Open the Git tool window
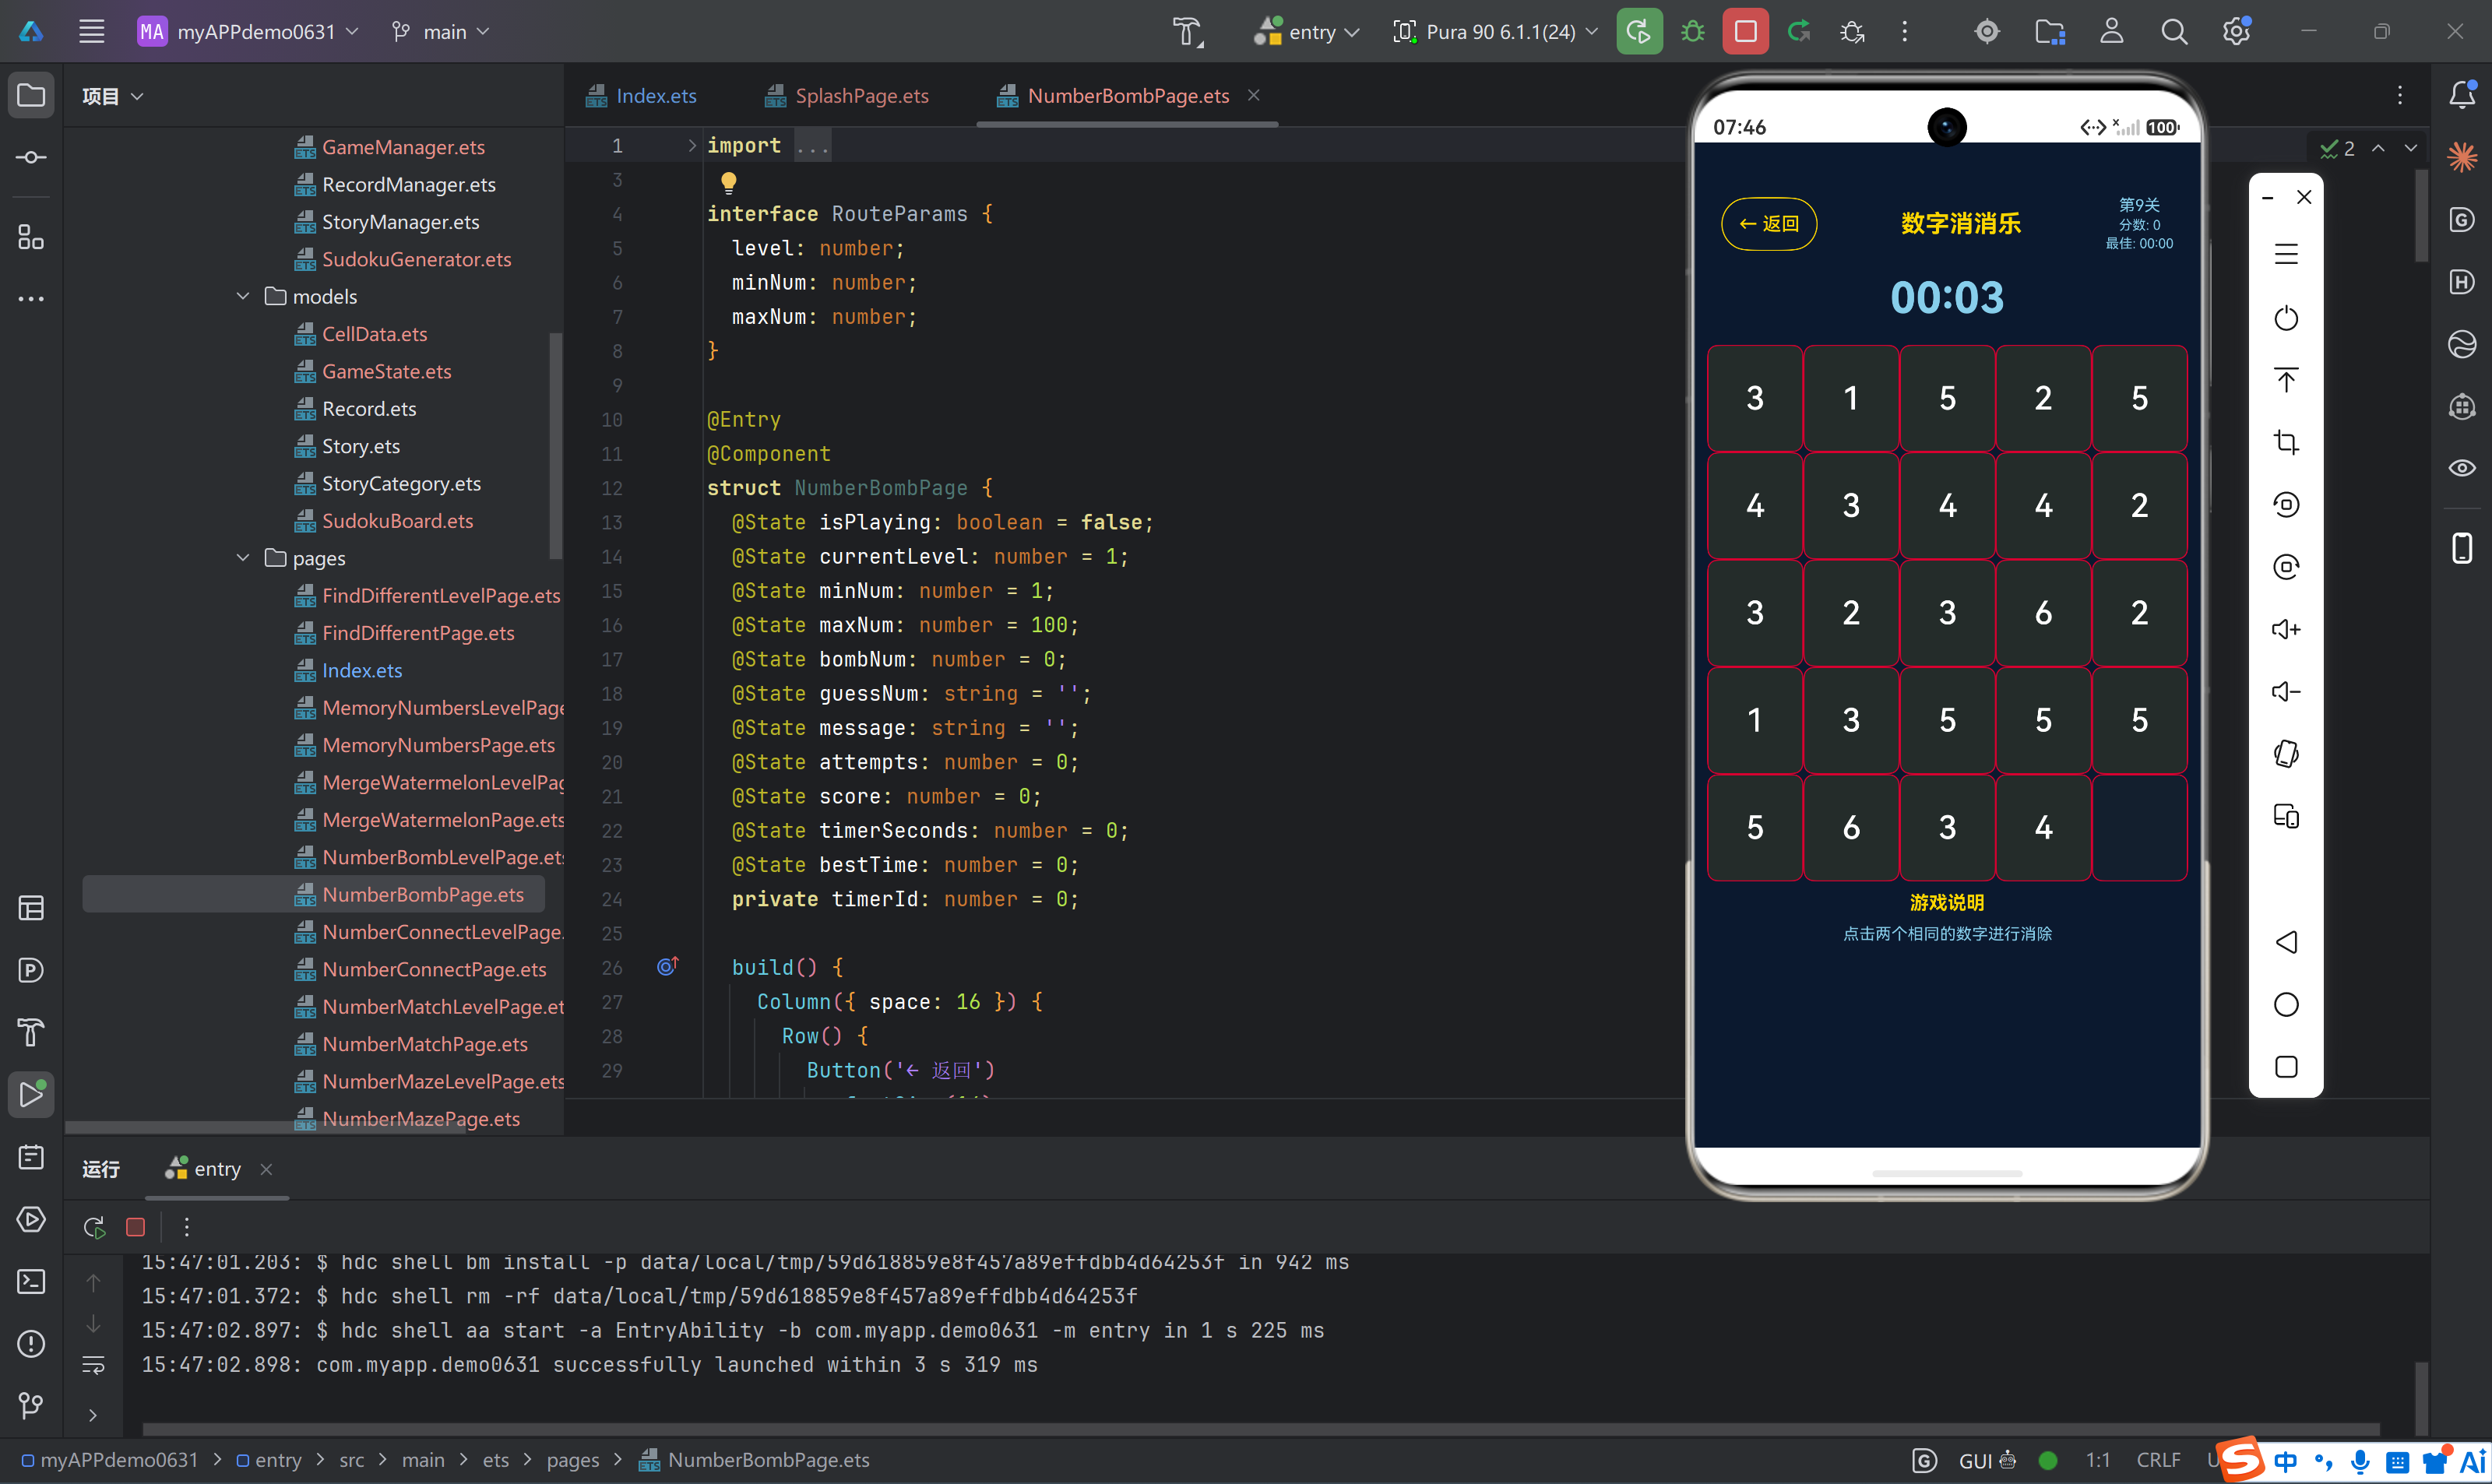Image resolution: width=2492 pixels, height=1484 pixels. [31, 1405]
